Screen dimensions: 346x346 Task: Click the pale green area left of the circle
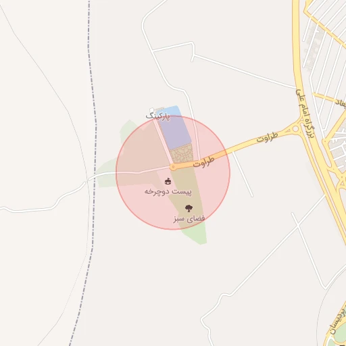click(105, 174)
